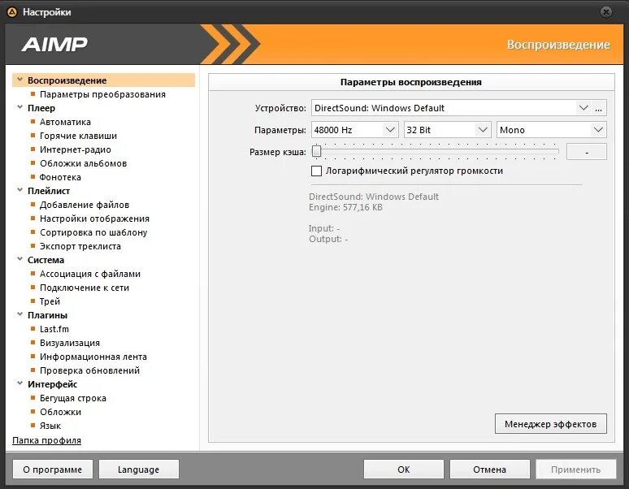Select the Плейлист category heading
This screenshot has height=489, width=629.
49,191
